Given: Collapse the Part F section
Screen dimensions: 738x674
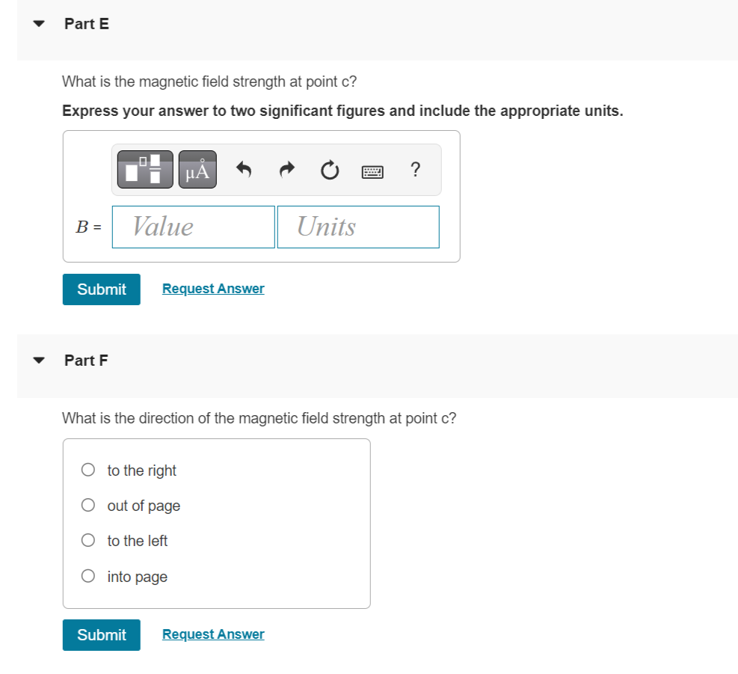Looking at the screenshot, I should pyautogui.click(x=39, y=361).
